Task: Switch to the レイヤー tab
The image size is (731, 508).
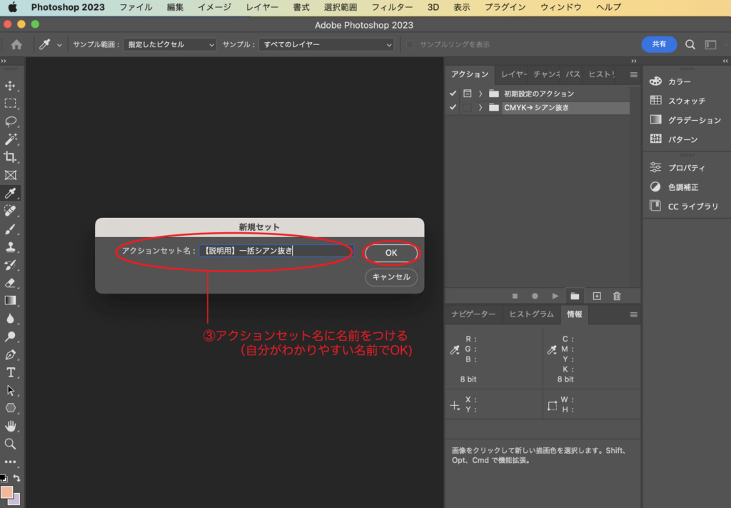Action: 513,74
